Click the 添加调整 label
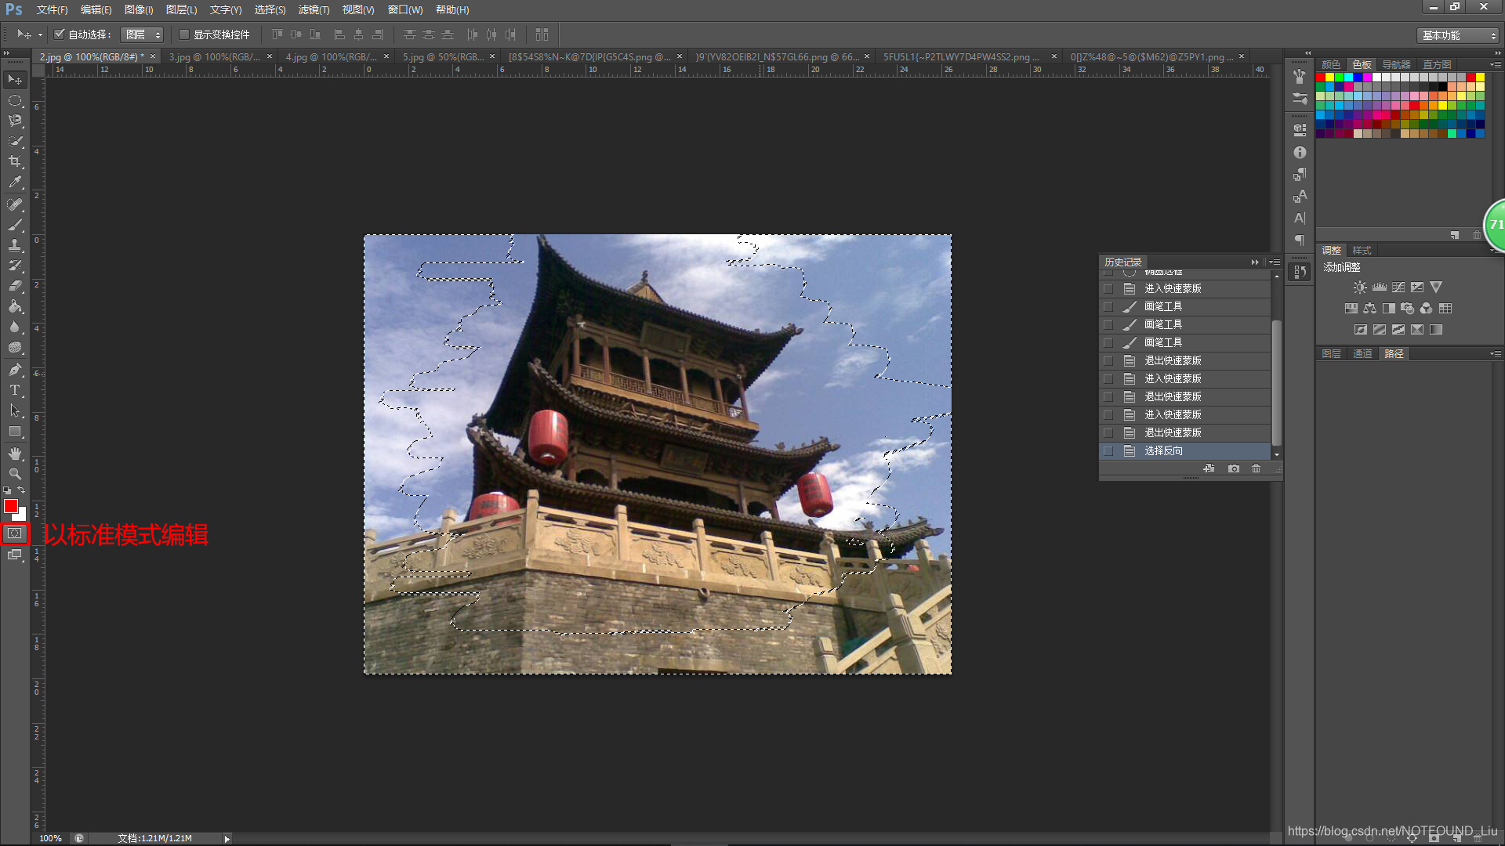 tap(1342, 267)
